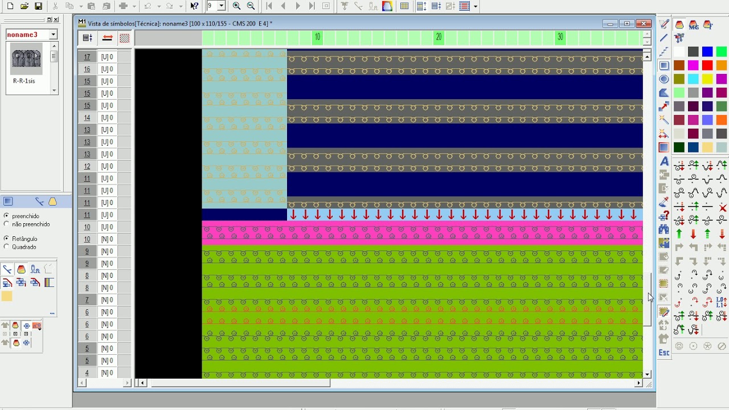Click the vertical scrollbar down arrow of the symbol view

(x=647, y=374)
